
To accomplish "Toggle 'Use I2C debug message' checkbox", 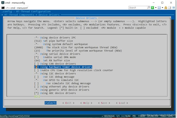I will click(36, 77).
